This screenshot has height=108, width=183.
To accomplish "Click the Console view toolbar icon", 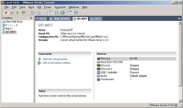I will click(x=76, y=13).
